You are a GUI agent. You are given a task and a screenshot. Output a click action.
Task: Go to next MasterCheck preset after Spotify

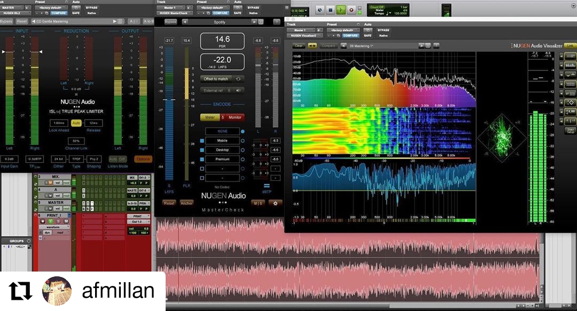[x=254, y=22]
